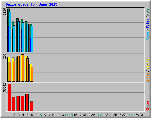Click the green day 21 axis label
The image size is (151, 118).
pyautogui.click(x=97, y=115)
